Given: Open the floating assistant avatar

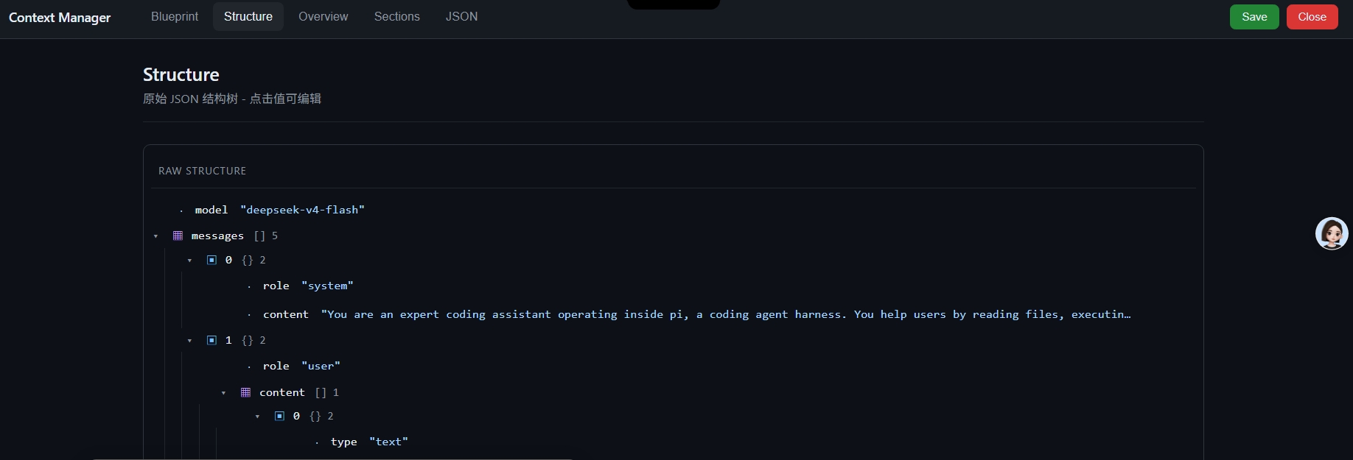Looking at the screenshot, I should [1332, 233].
